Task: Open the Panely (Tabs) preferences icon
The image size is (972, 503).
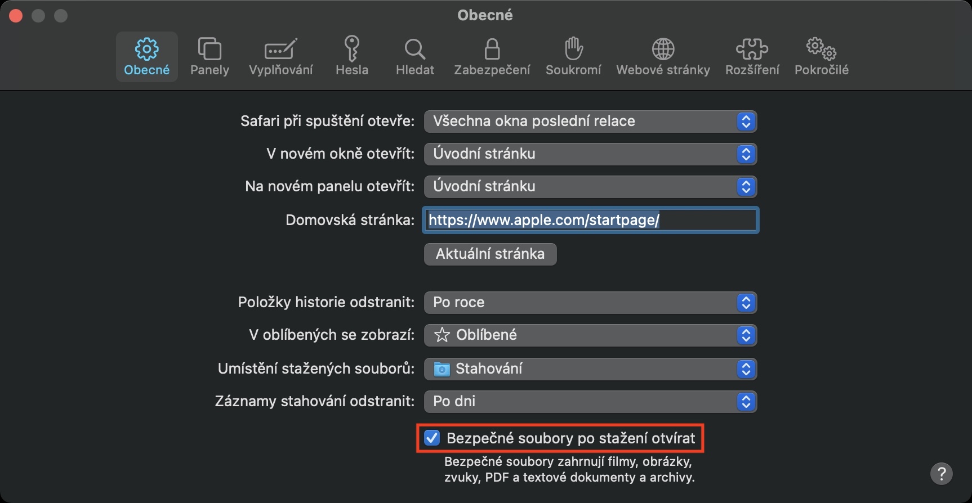Action: tap(209, 50)
